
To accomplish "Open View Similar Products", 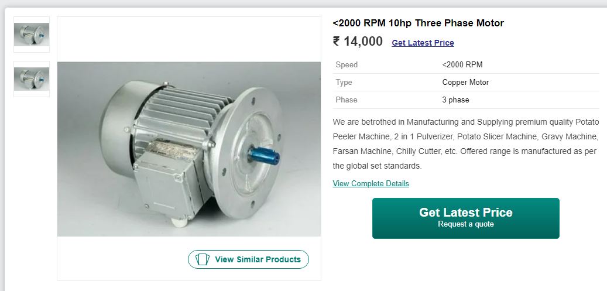I will (249, 259).
